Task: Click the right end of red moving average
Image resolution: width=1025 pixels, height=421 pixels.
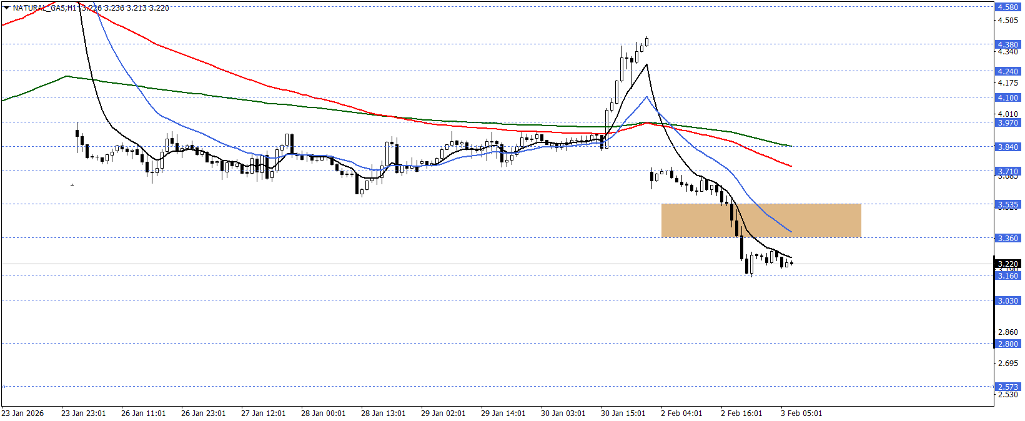Action: pos(791,166)
